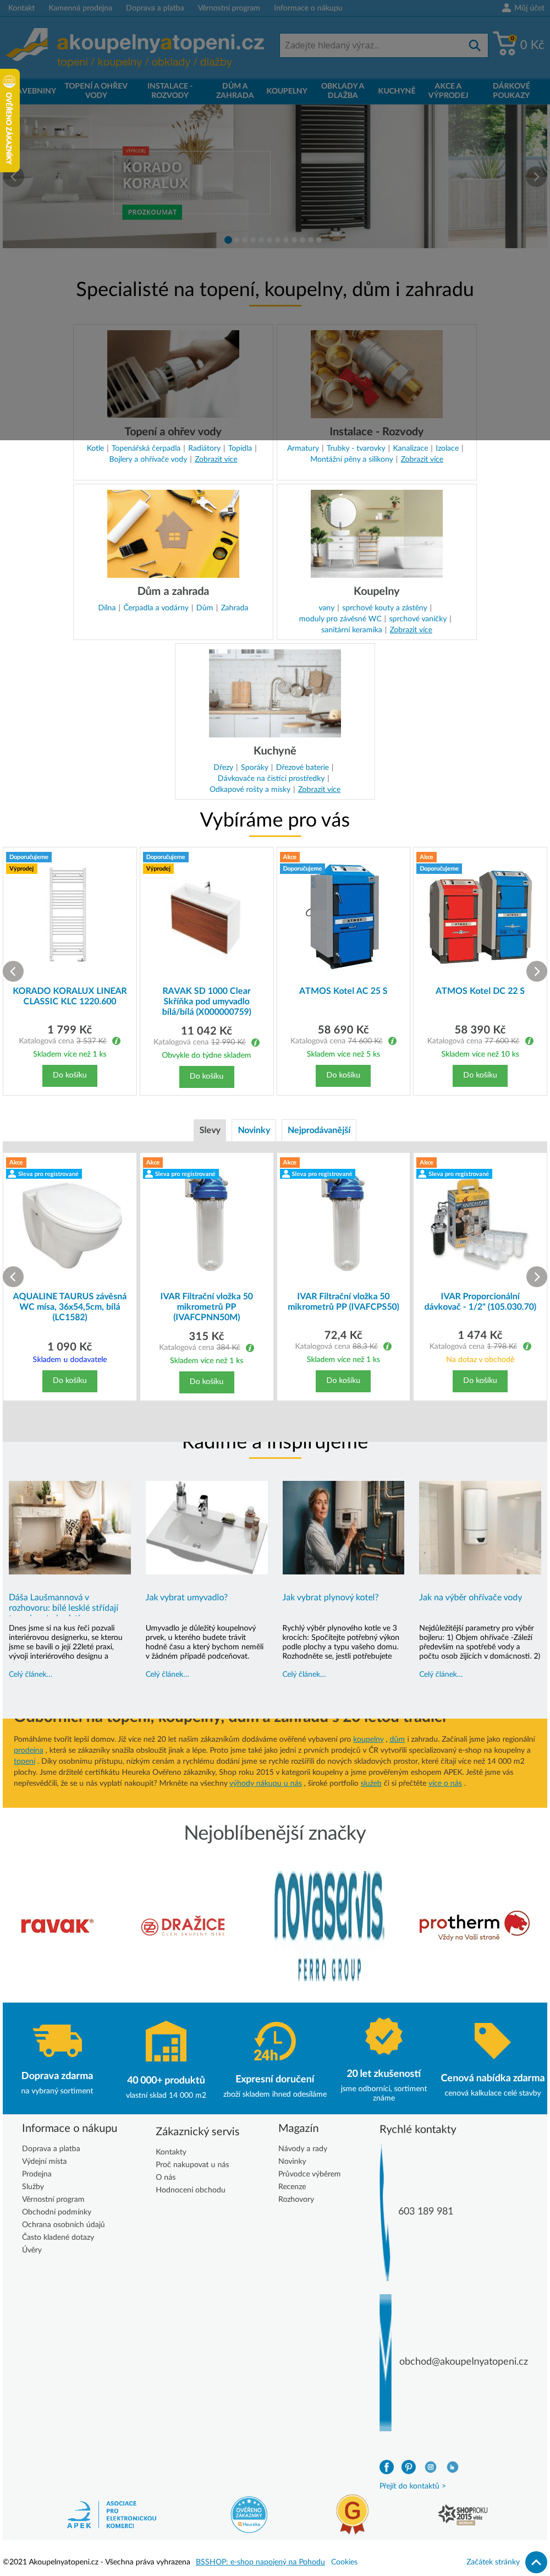Click the Prozkoumat banner button
This screenshot has width=550, height=2576.
152,212
